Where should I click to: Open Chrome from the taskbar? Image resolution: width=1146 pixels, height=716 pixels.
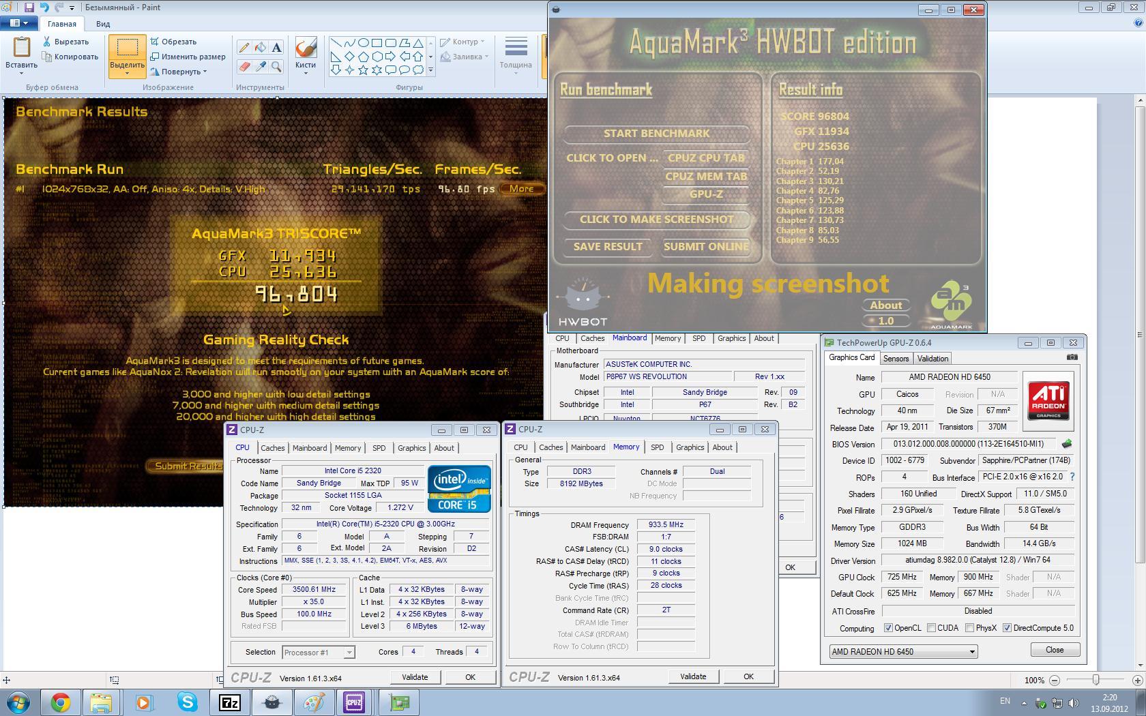coord(60,702)
